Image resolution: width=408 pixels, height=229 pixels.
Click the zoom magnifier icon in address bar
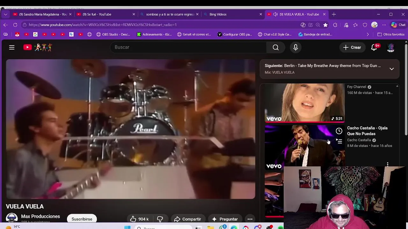click(318, 25)
